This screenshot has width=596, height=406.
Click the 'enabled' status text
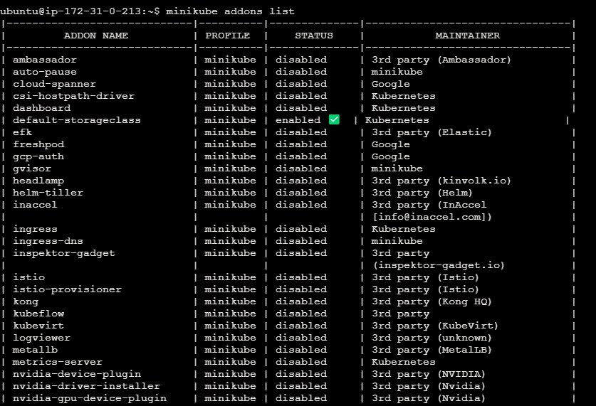coord(298,120)
